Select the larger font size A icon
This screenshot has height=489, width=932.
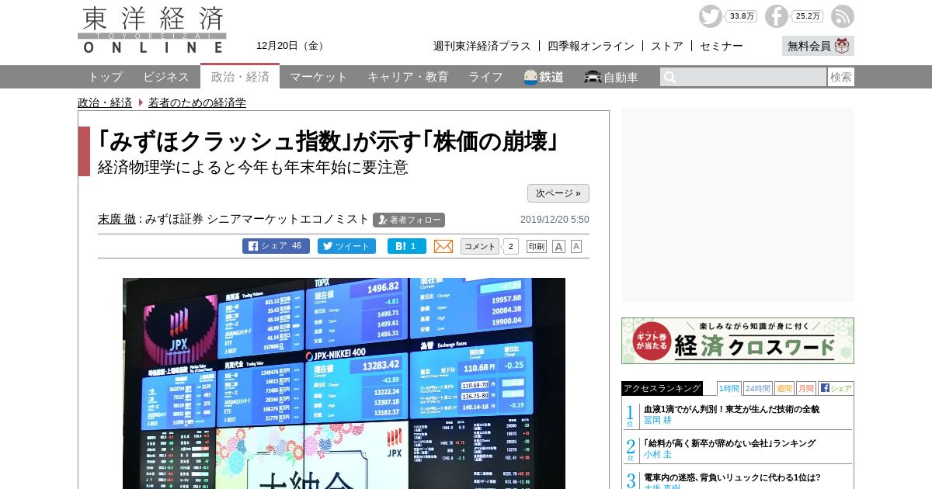(x=558, y=246)
